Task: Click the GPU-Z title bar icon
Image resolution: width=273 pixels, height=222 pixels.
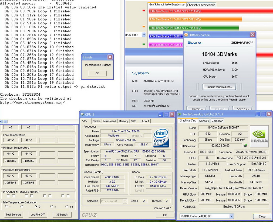Action: (x=180, y=114)
